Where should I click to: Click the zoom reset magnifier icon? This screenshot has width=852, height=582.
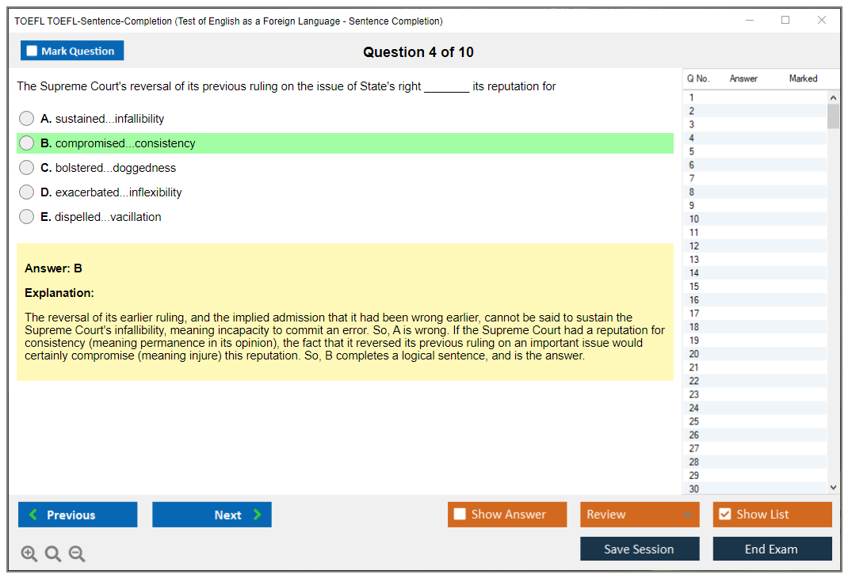53,554
